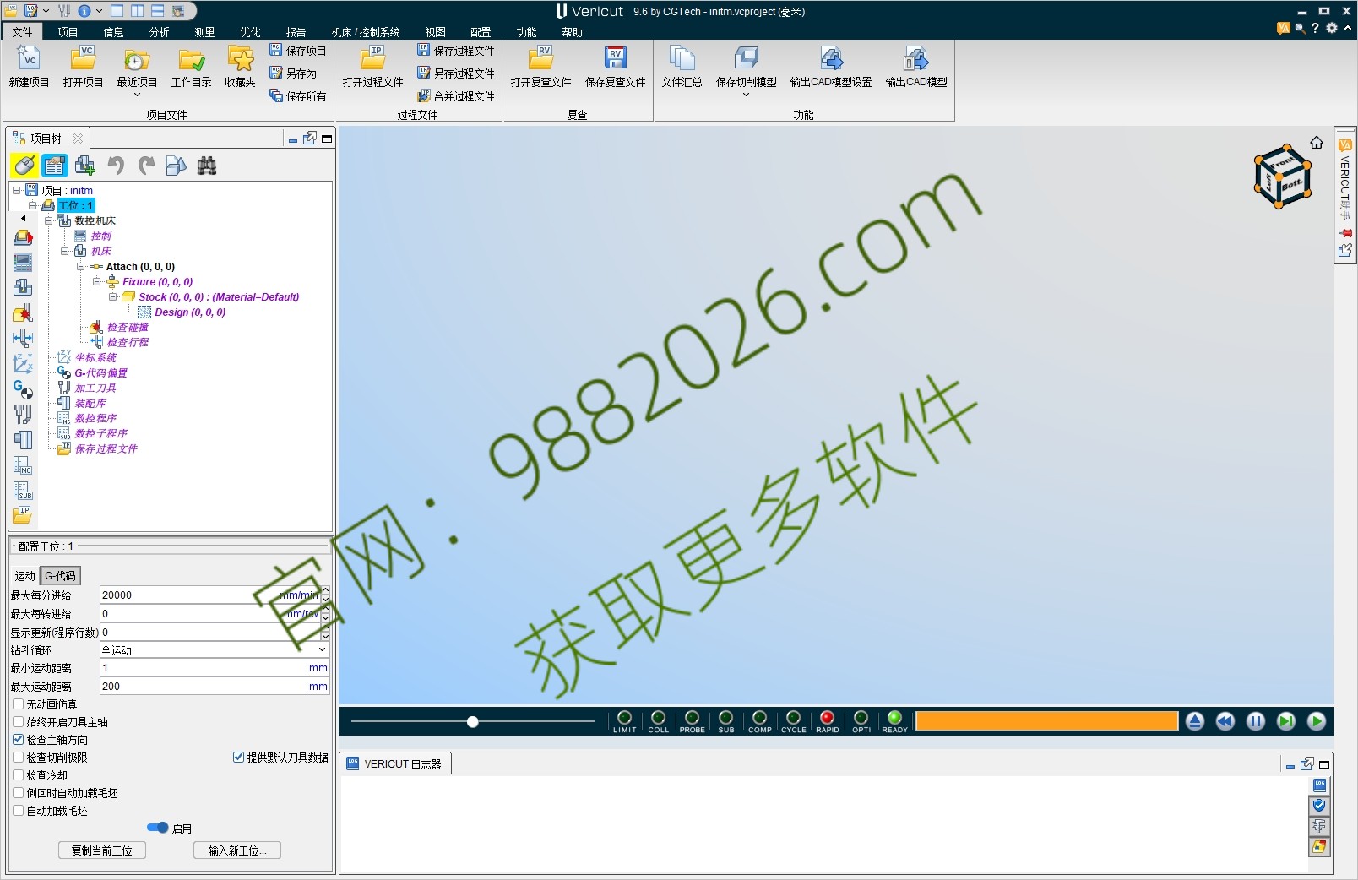Uncheck 提供默认刀具数据 checkbox
The image size is (1358, 880).
238,758
